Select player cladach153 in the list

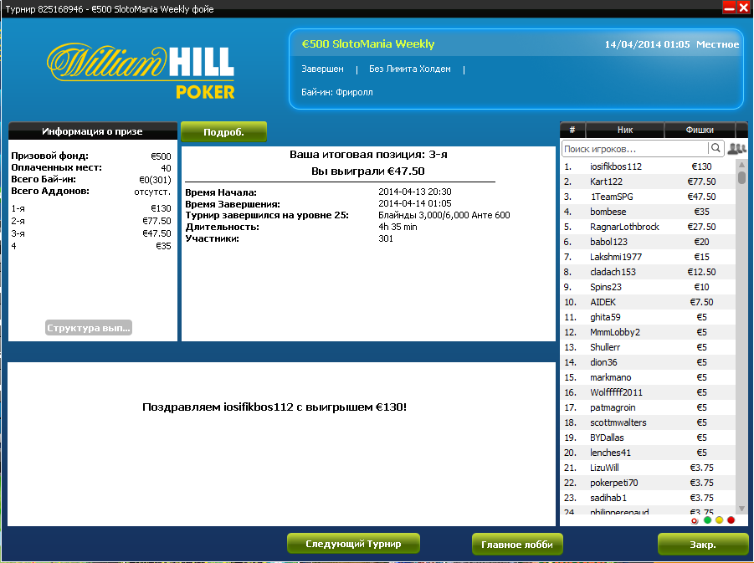click(649, 272)
